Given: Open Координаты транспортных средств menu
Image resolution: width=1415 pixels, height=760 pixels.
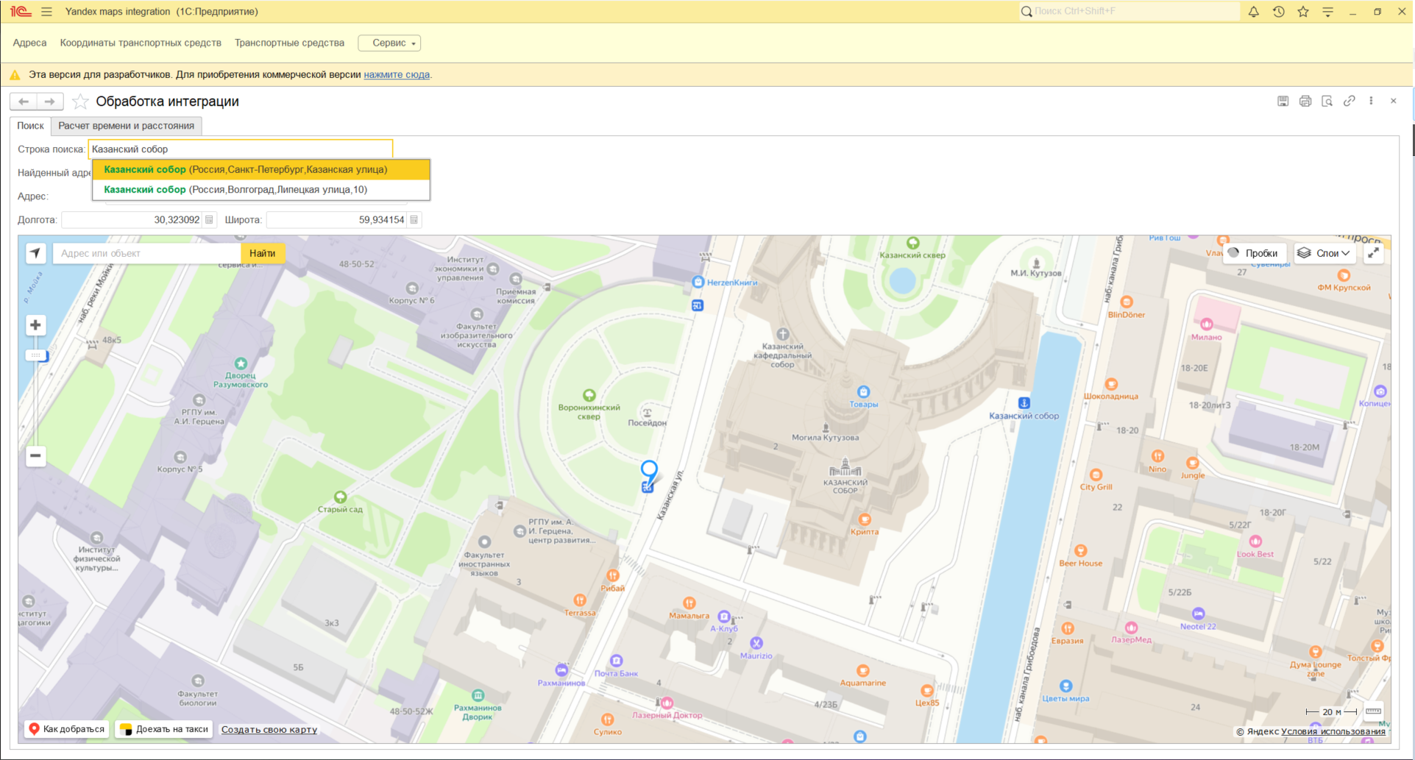Looking at the screenshot, I should (141, 43).
